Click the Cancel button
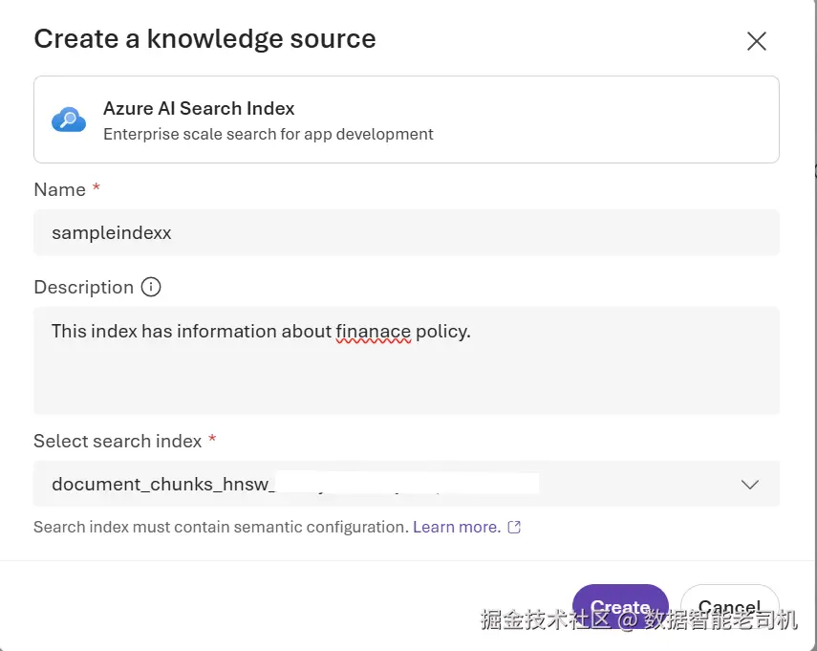The height and width of the screenshot is (651, 817). 729,607
